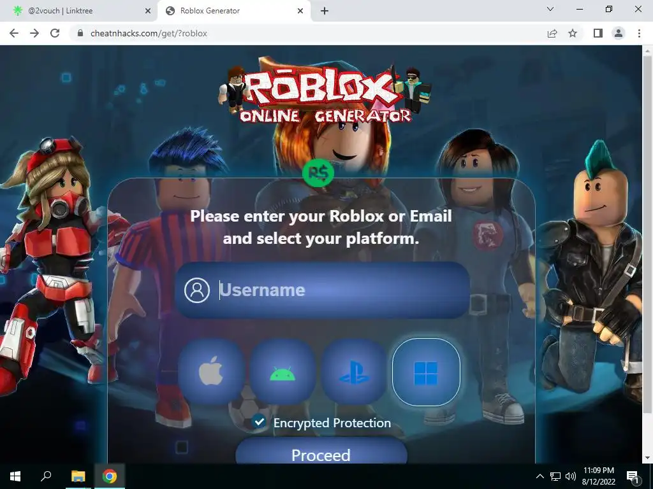The width and height of the screenshot is (653, 489).
Task: Click the user avatar icon in the Username field
Action: (x=197, y=290)
